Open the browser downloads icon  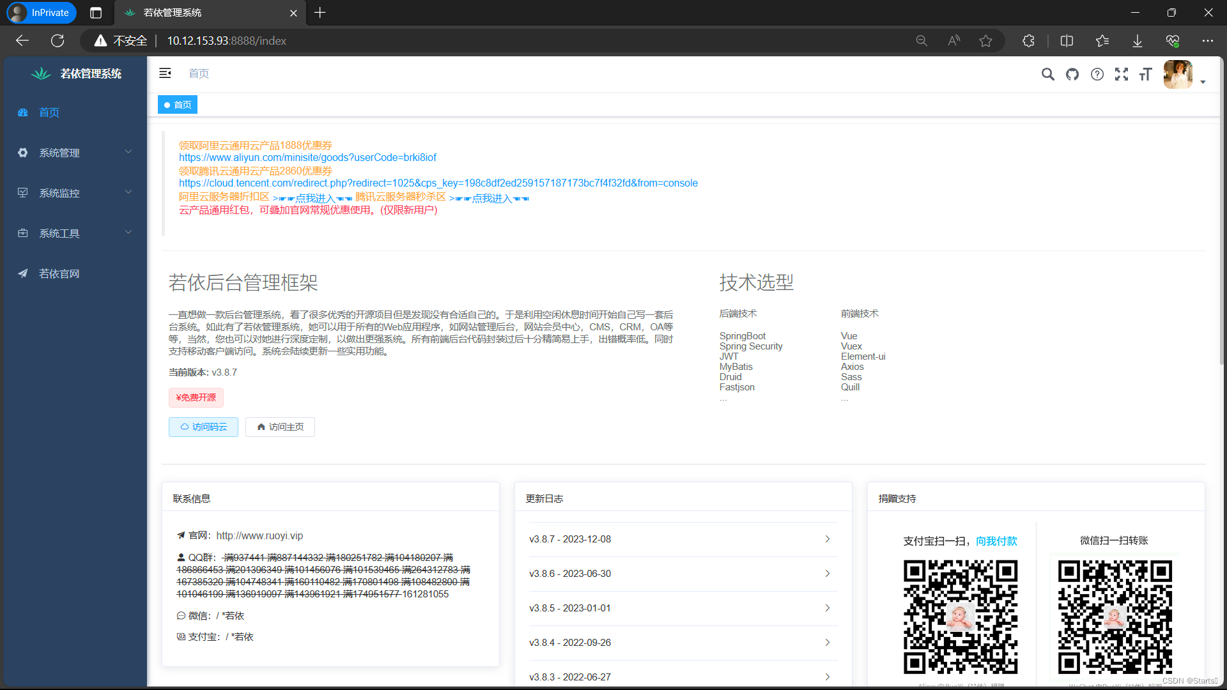point(1138,41)
